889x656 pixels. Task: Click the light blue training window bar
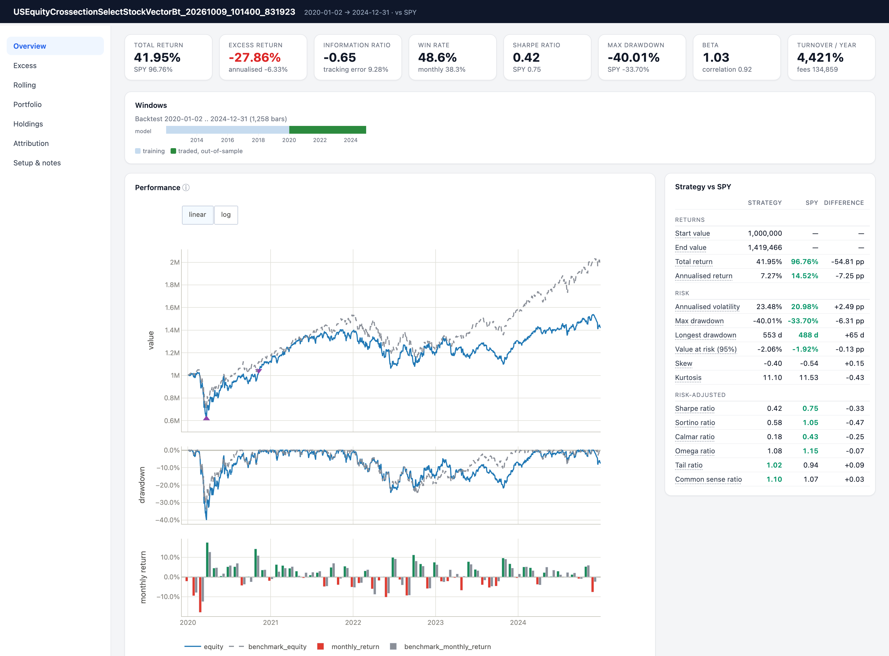pos(228,130)
